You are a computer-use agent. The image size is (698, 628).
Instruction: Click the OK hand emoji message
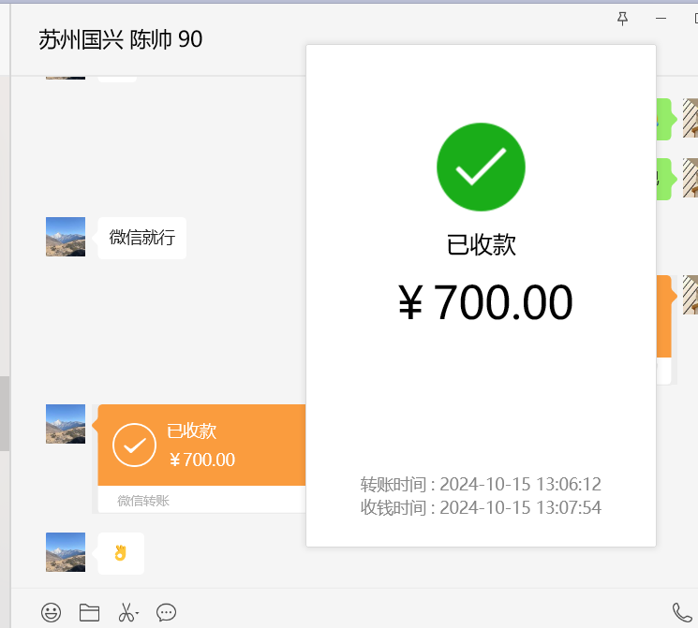(120, 553)
